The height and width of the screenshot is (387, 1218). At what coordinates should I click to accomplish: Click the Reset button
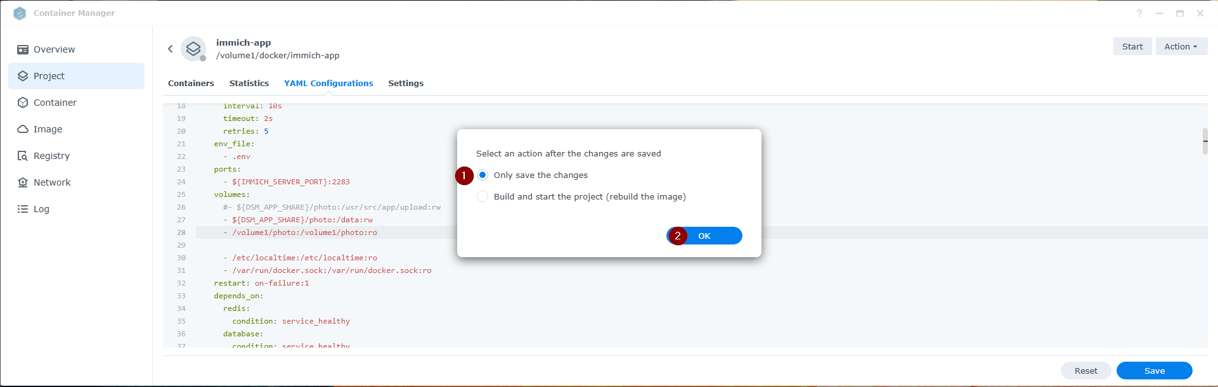tap(1085, 371)
